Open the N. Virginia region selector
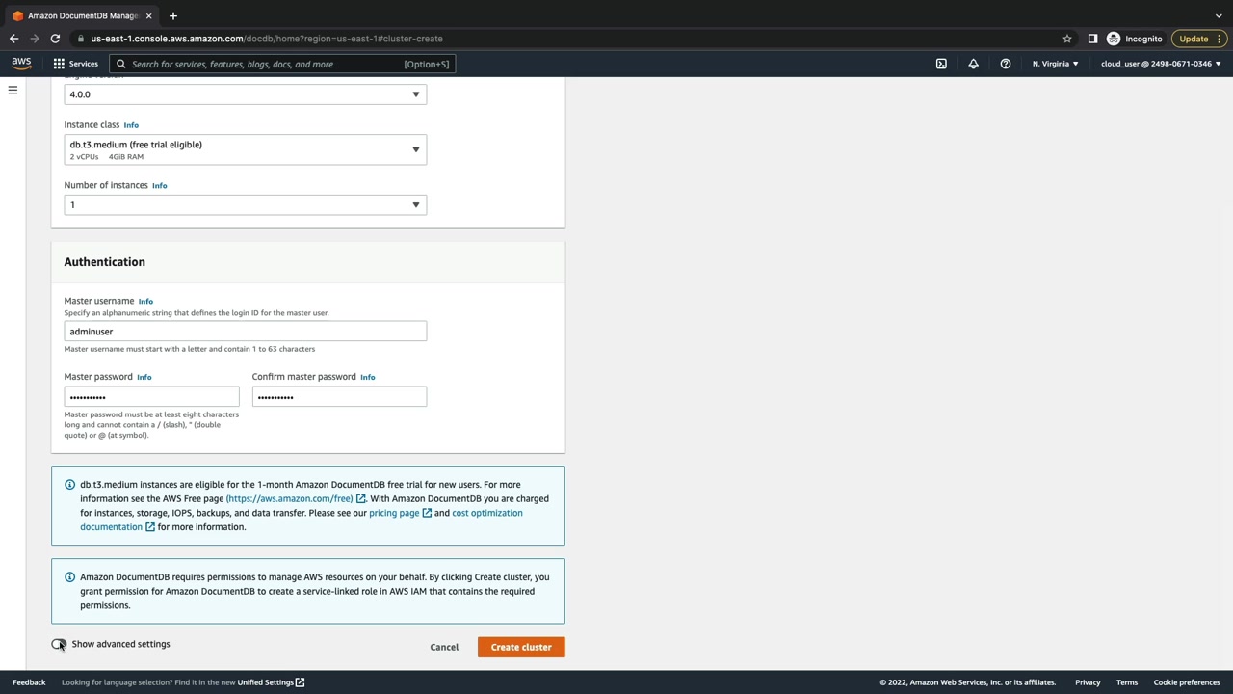1233x694 pixels. click(x=1056, y=64)
